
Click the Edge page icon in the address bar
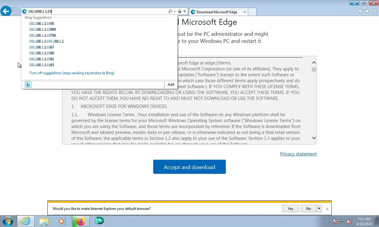click(25, 12)
